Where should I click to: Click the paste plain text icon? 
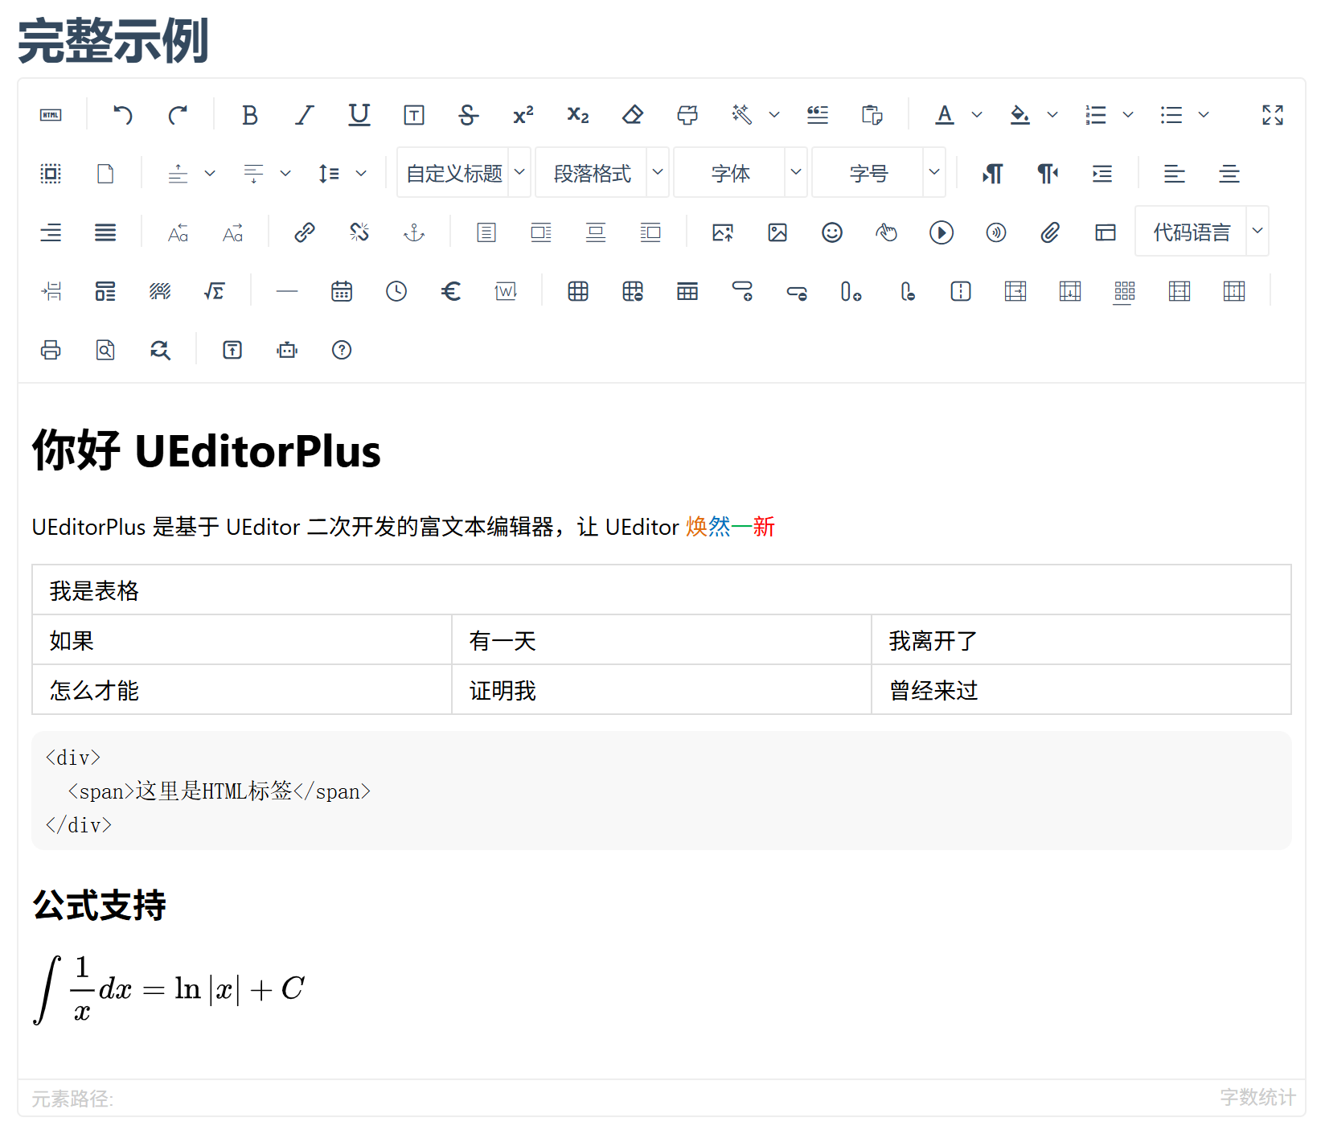(x=872, y=115)
